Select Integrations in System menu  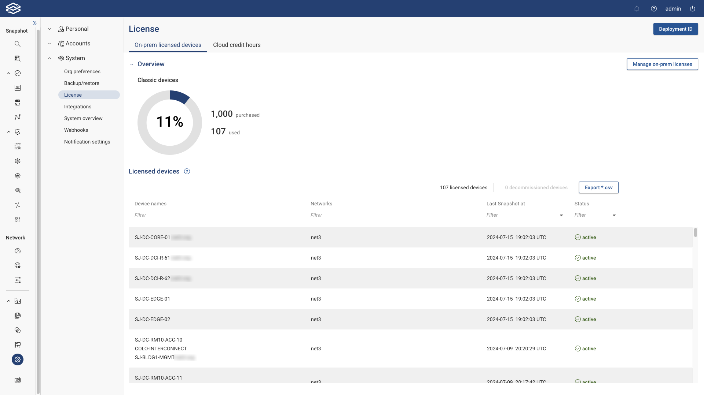tap(78, 107)
